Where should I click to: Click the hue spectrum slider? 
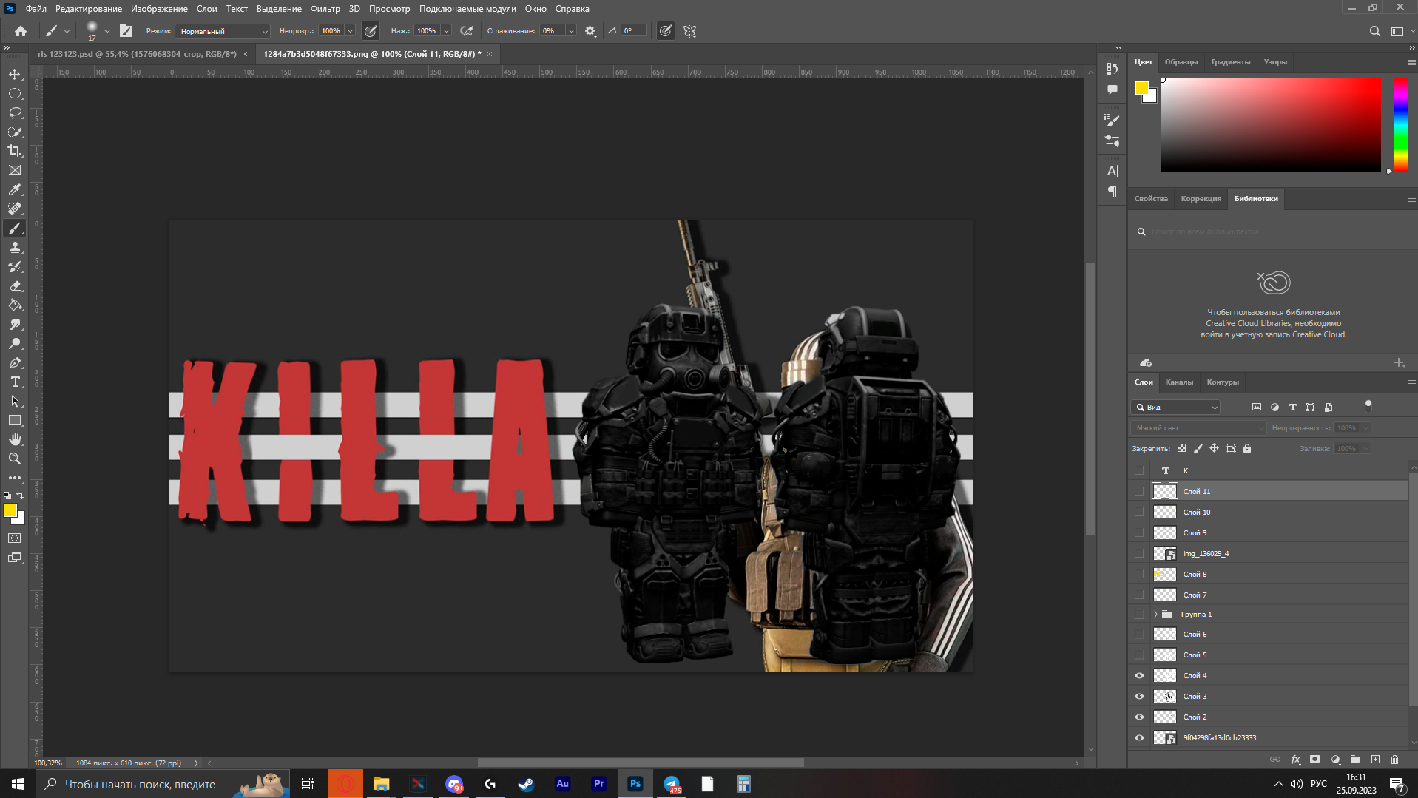point(1400,125)
